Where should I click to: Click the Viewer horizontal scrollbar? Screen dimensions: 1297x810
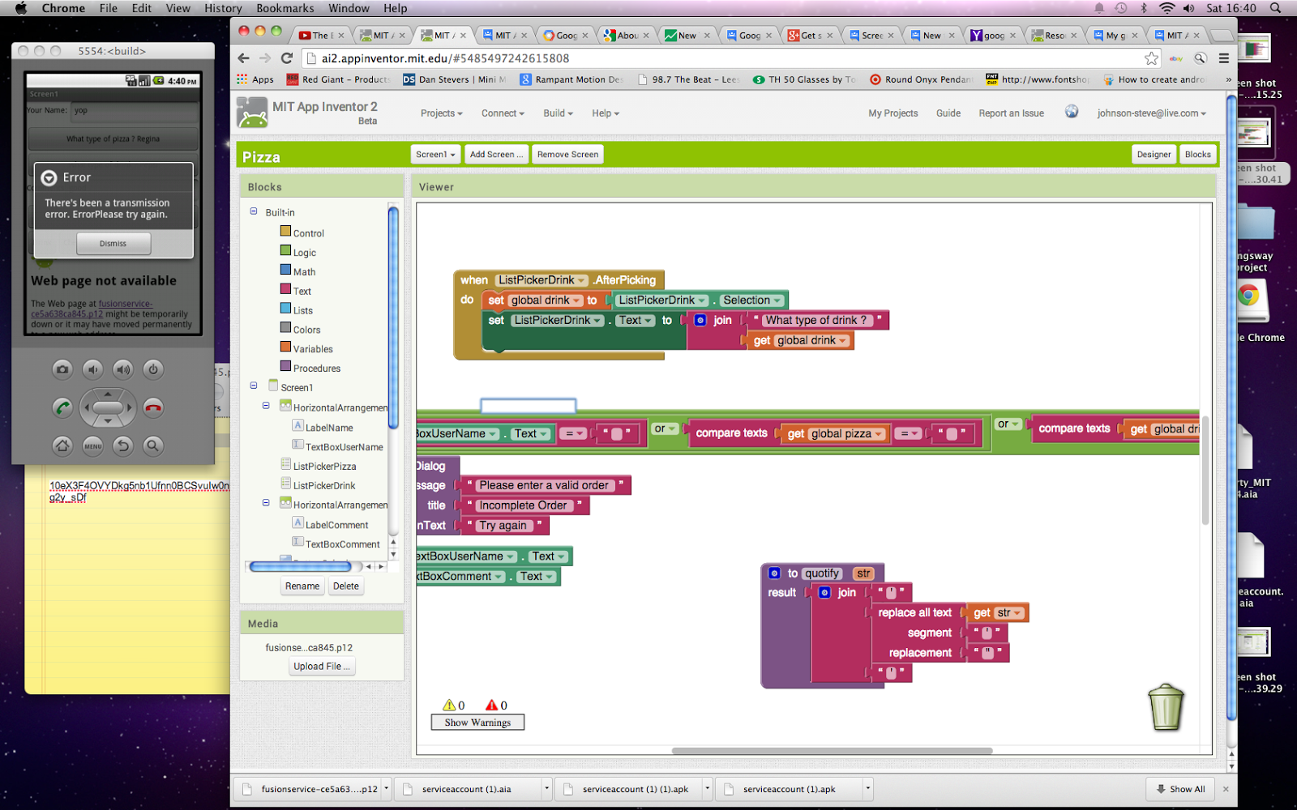[832, 751]
